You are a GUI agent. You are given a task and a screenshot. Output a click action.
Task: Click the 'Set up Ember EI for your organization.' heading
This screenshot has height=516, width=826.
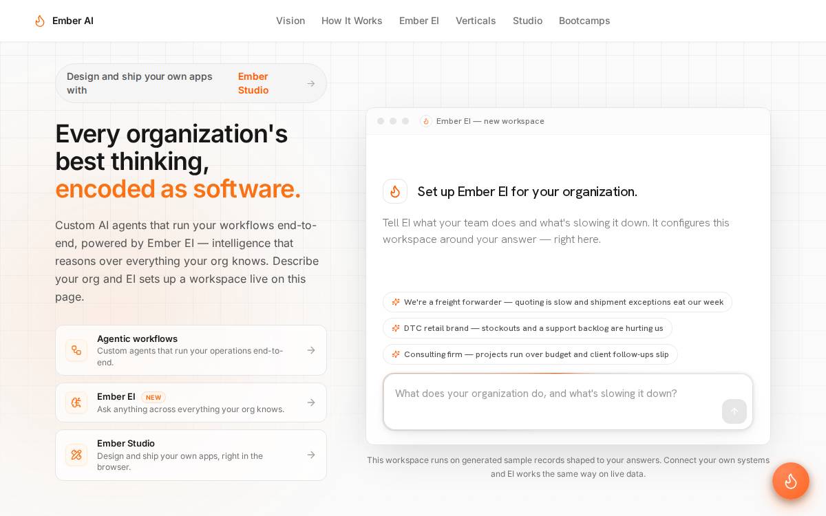pos(527,191)
